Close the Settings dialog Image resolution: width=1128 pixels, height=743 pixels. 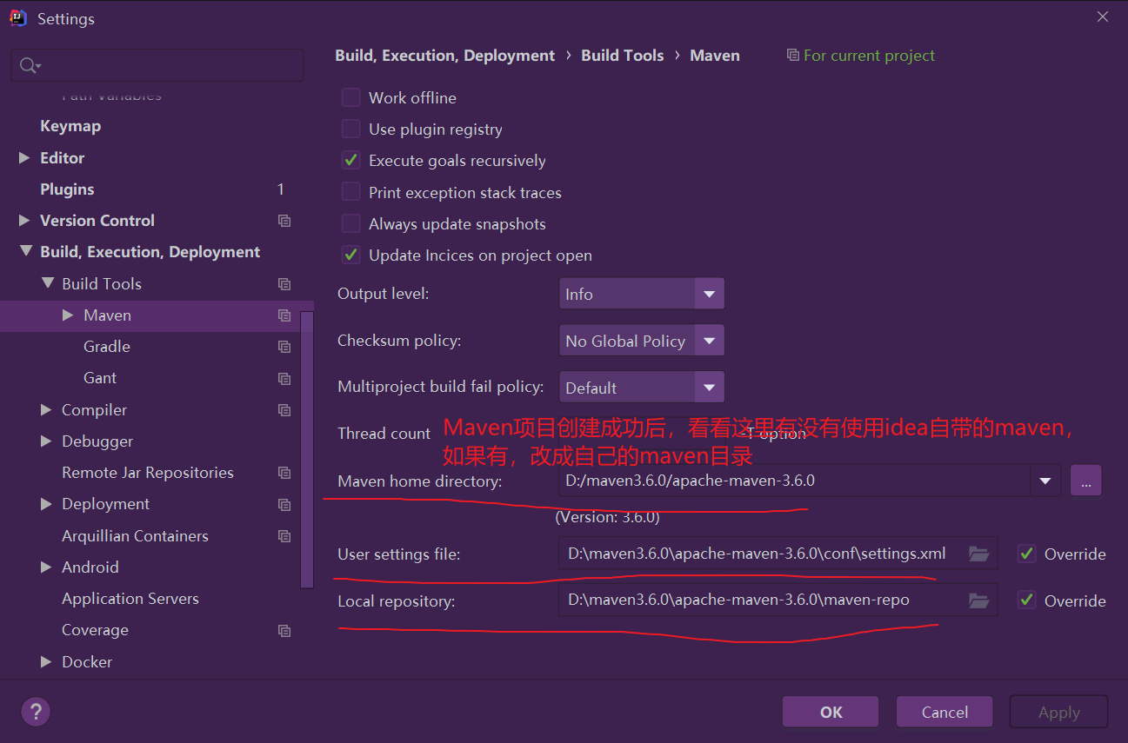(1103, 17)
